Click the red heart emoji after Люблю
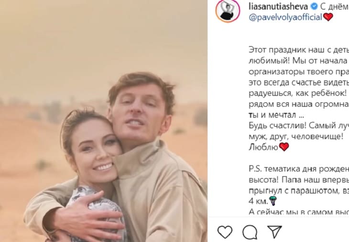349x242 pixels. pyautogui.click(x=284, y=147)
